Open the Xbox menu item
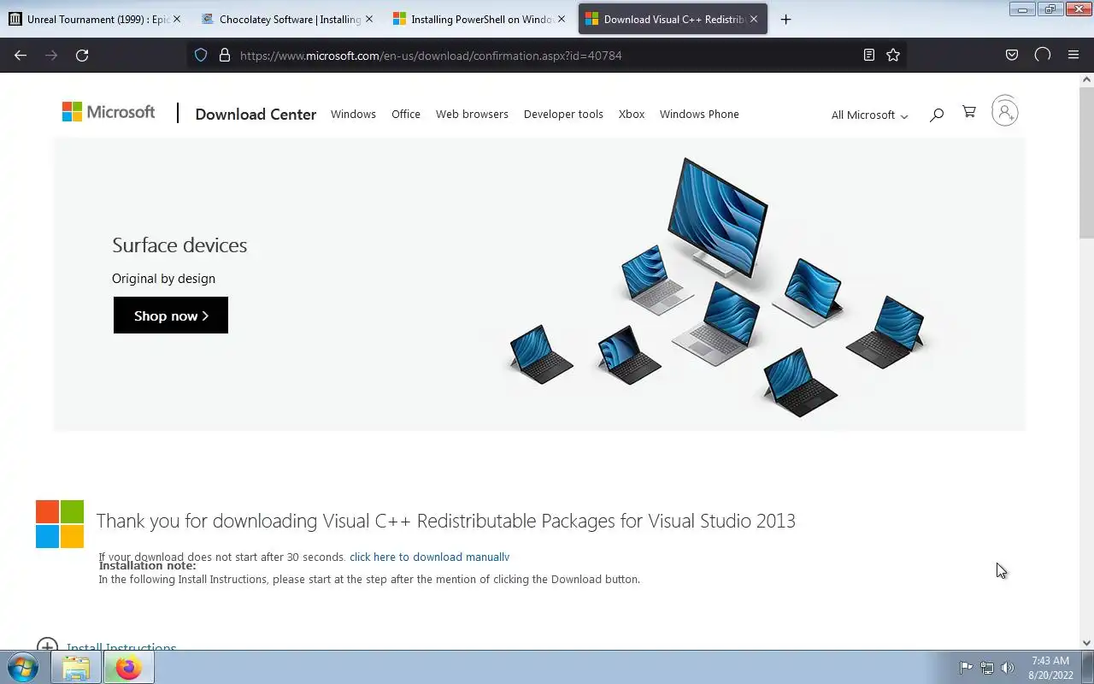This screenshot has width=1094, height=684. click(x=632, y=114)
